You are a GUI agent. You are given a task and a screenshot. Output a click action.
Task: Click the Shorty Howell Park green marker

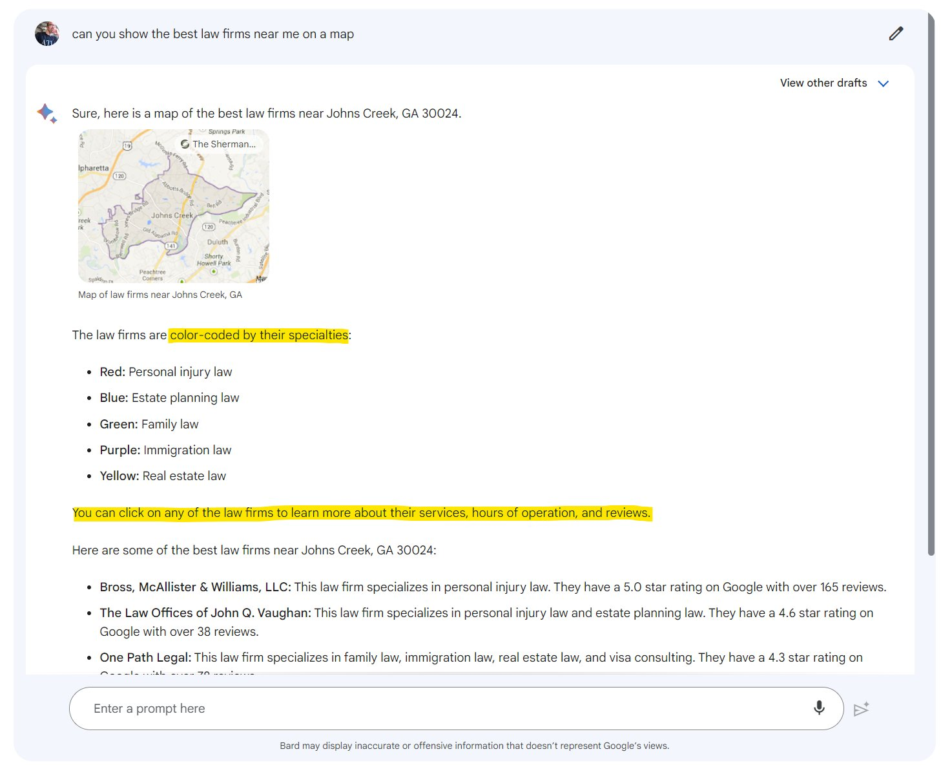click(x=214, y=271)
